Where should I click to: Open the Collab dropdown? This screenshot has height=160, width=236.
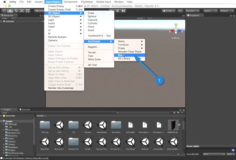(x=169, y=11)
